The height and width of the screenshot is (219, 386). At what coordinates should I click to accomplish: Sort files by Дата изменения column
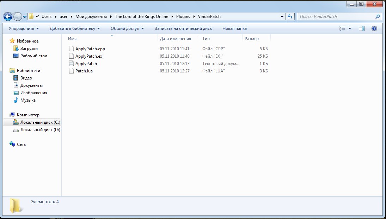click(175, 39)
